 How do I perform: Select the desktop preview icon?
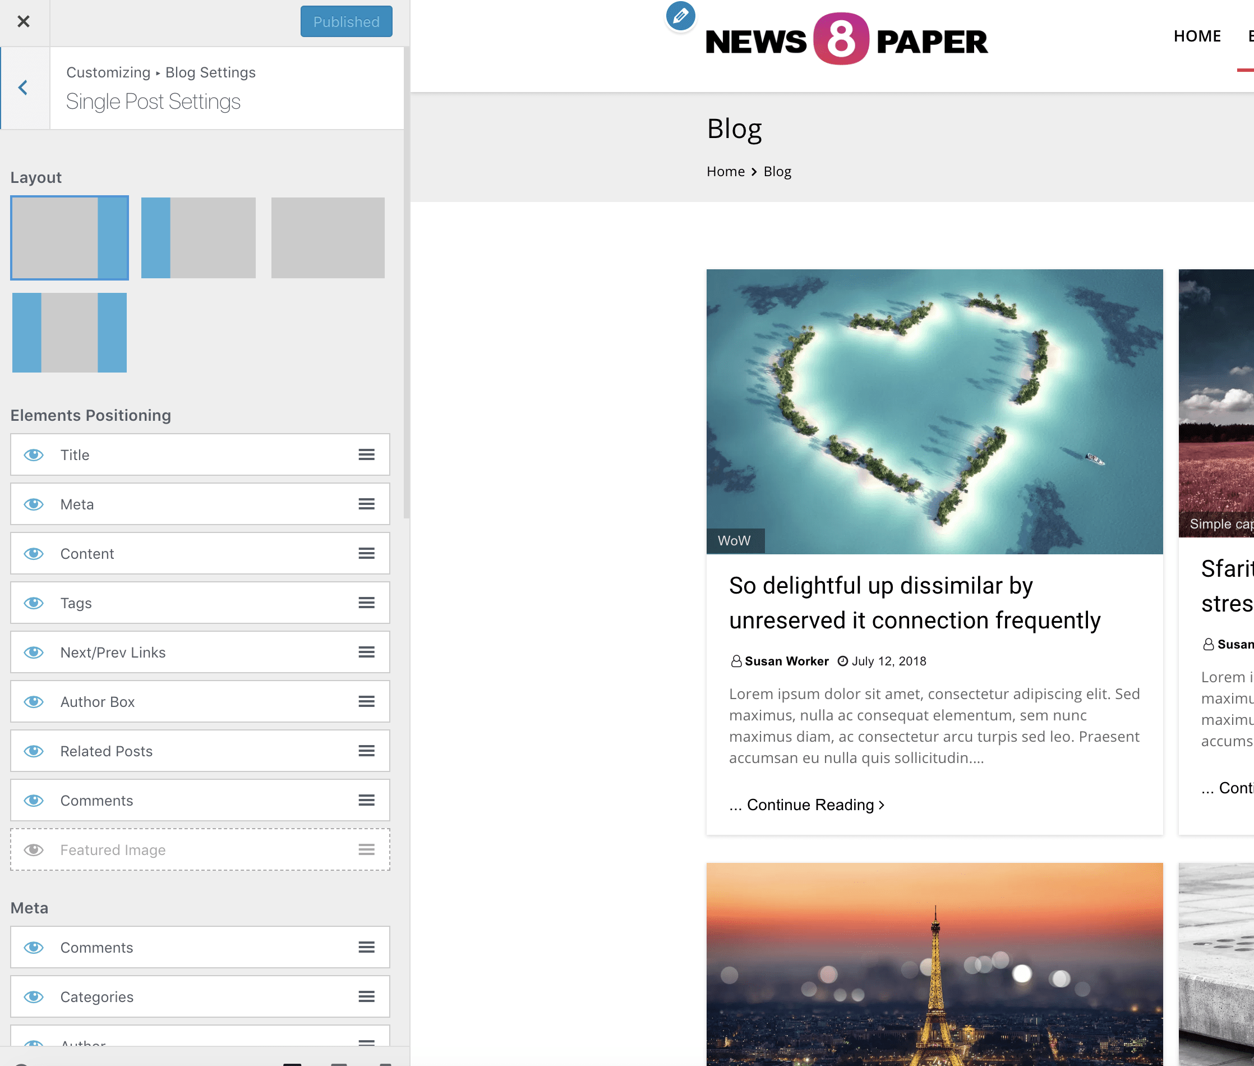[x=292, y=1064]
